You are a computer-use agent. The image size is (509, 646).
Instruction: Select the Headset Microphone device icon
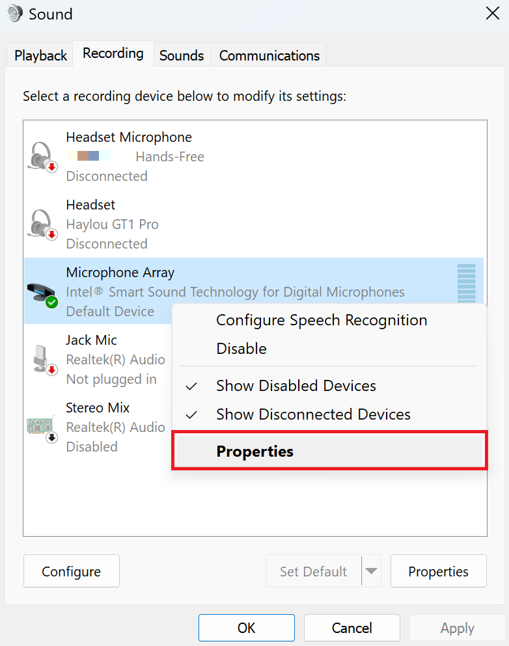(41, 155)
